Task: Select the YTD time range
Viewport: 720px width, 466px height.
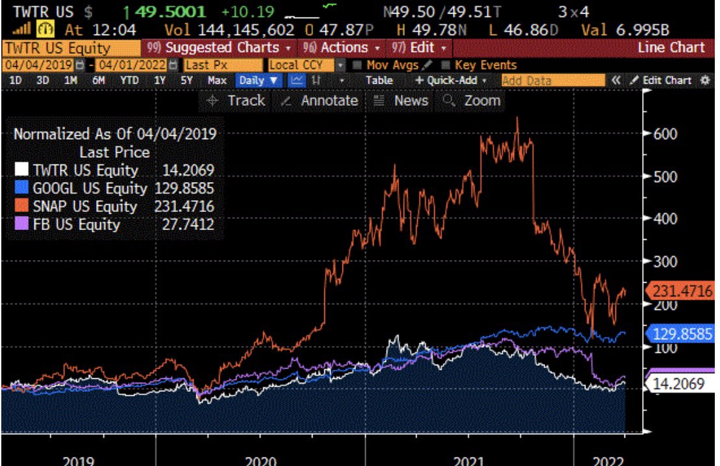Action: [x=129, y=81]
